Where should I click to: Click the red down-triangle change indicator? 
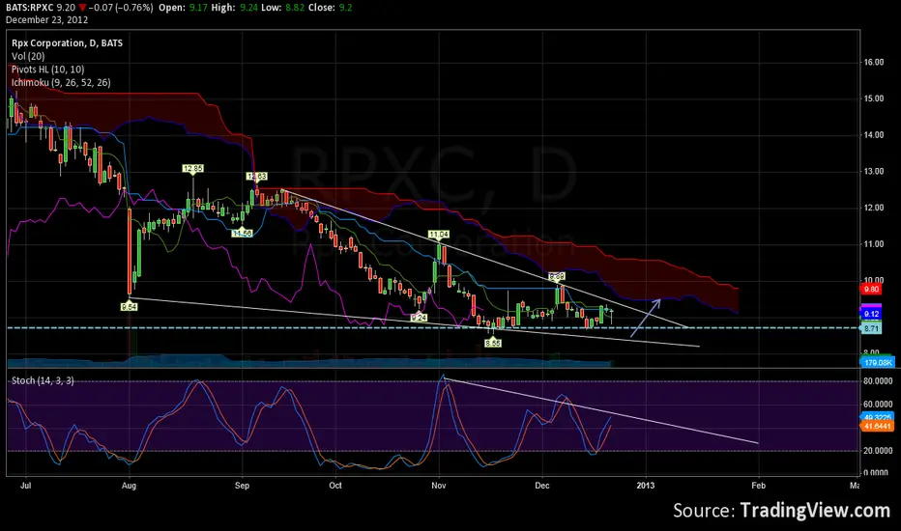pos(83,8)
